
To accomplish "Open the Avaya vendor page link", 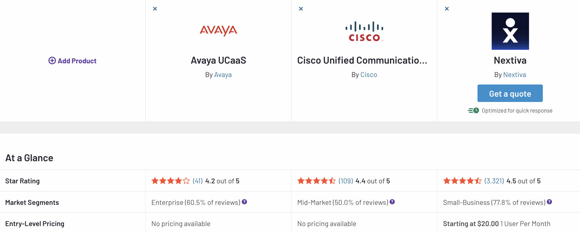I will [223, 75].
